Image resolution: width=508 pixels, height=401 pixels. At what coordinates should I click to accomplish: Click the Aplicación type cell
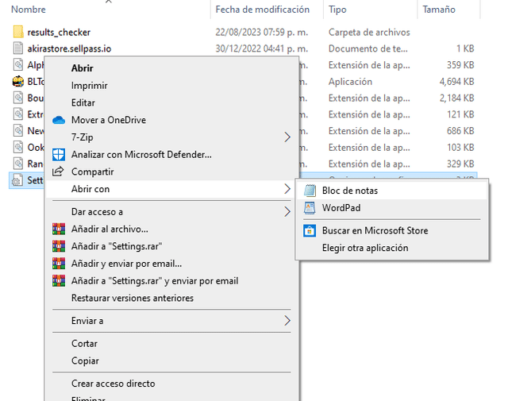350,81
